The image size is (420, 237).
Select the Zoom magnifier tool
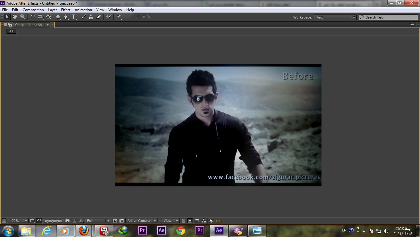(23, 17)
